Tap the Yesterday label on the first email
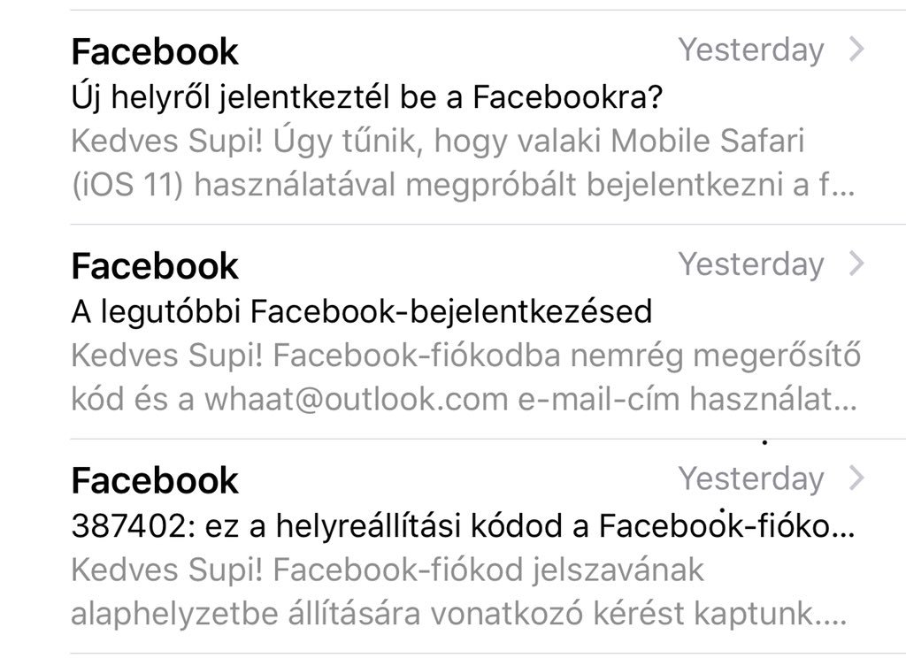The height and width of the screenshot is (658, 906). click(751, 50)
